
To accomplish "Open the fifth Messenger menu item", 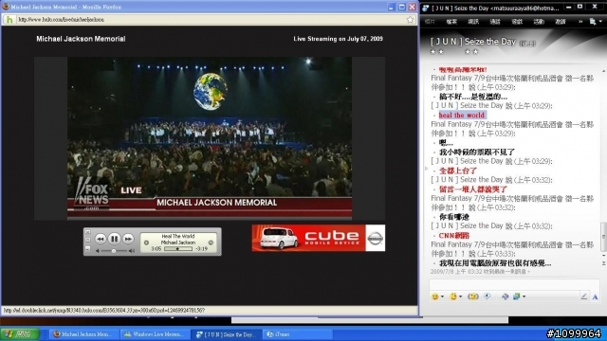I will coord(517,22).
